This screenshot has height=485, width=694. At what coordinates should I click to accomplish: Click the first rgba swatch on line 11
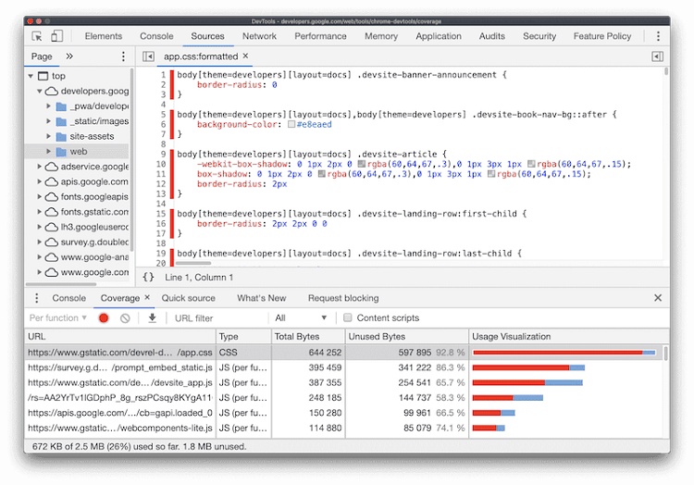tap(322, 174)
